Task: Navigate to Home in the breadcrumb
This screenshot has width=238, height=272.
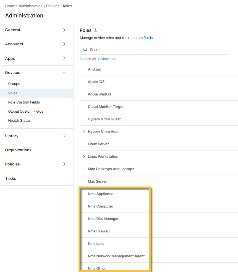Action: point(10,6)
